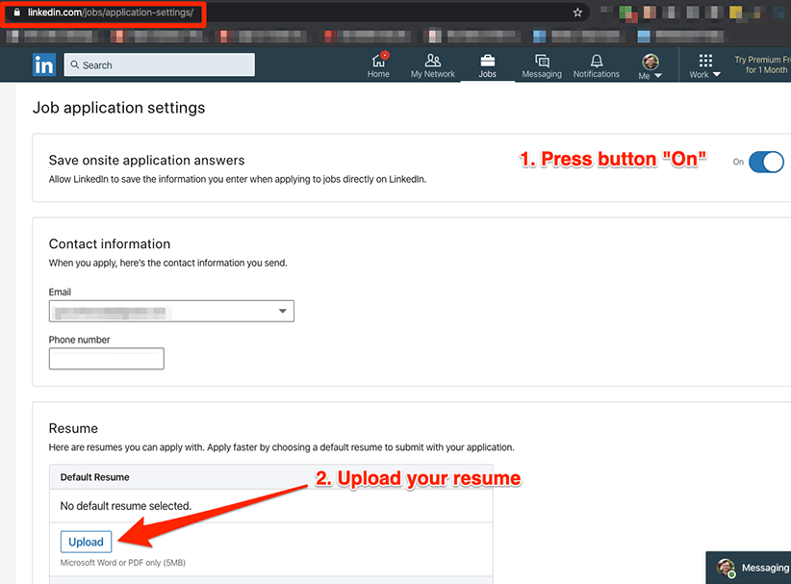Open My Network people icon

(x=432, y=65)
